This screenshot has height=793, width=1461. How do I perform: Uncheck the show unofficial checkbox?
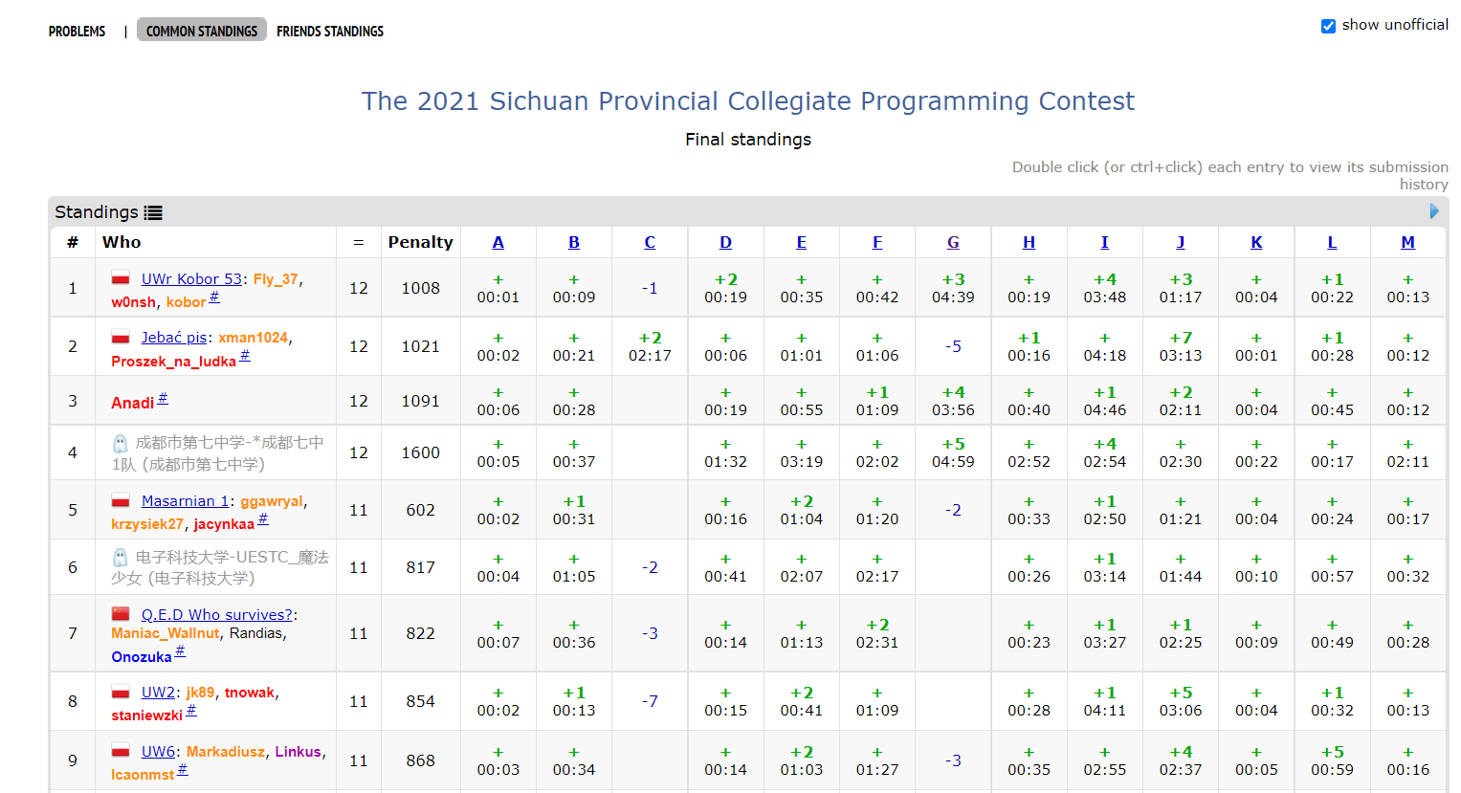click(1328, 26)
